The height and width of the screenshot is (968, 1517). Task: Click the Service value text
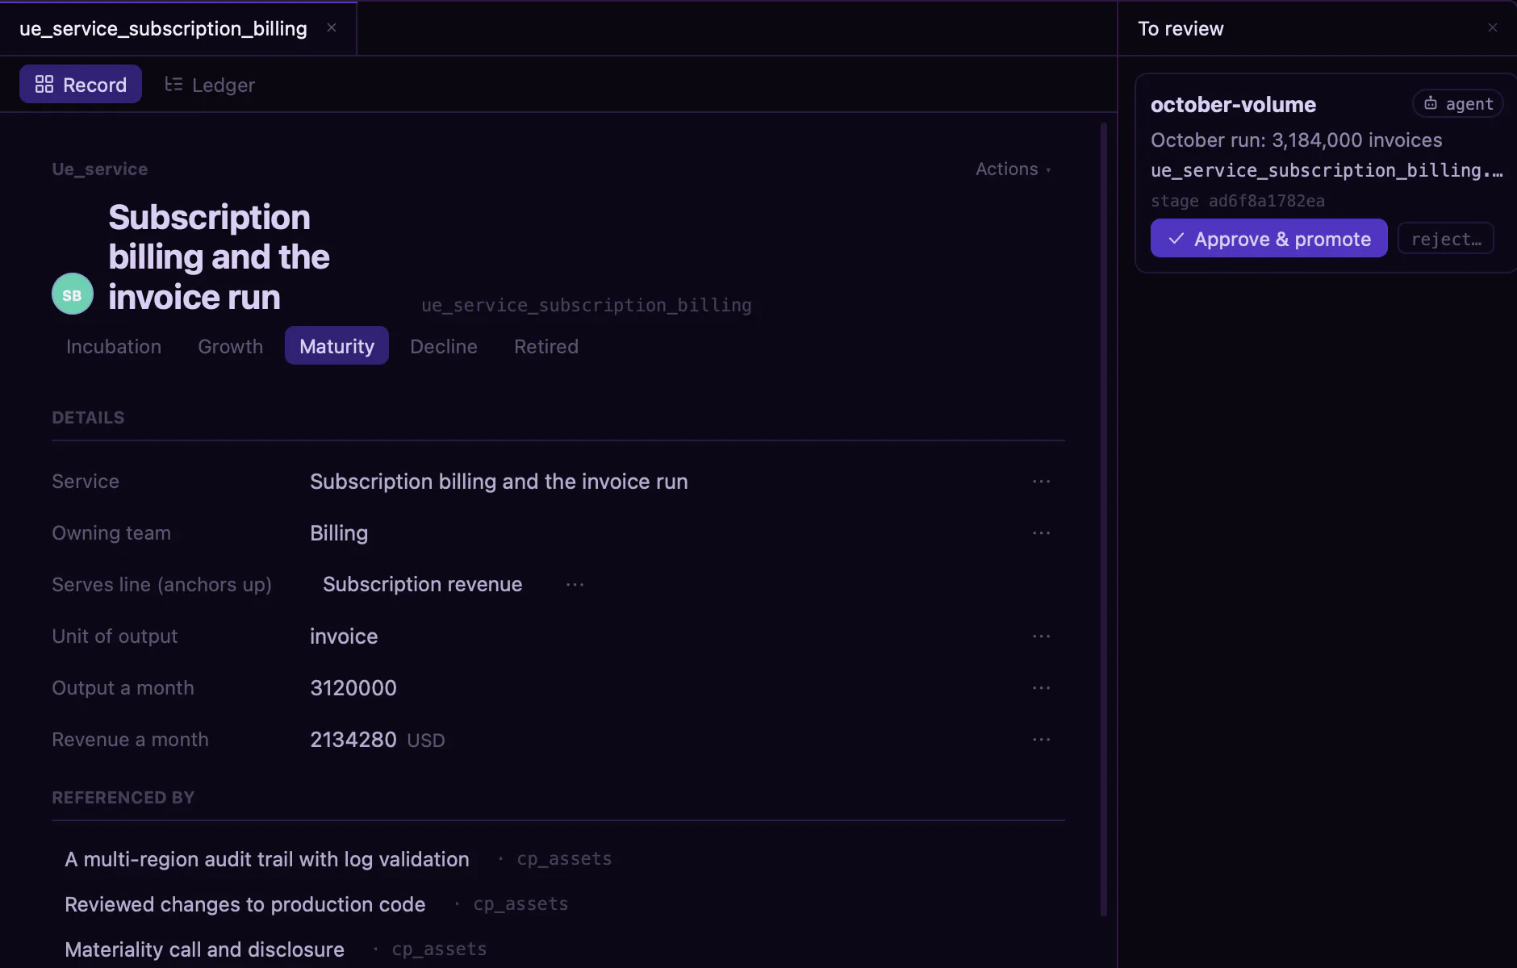[499, 482]
